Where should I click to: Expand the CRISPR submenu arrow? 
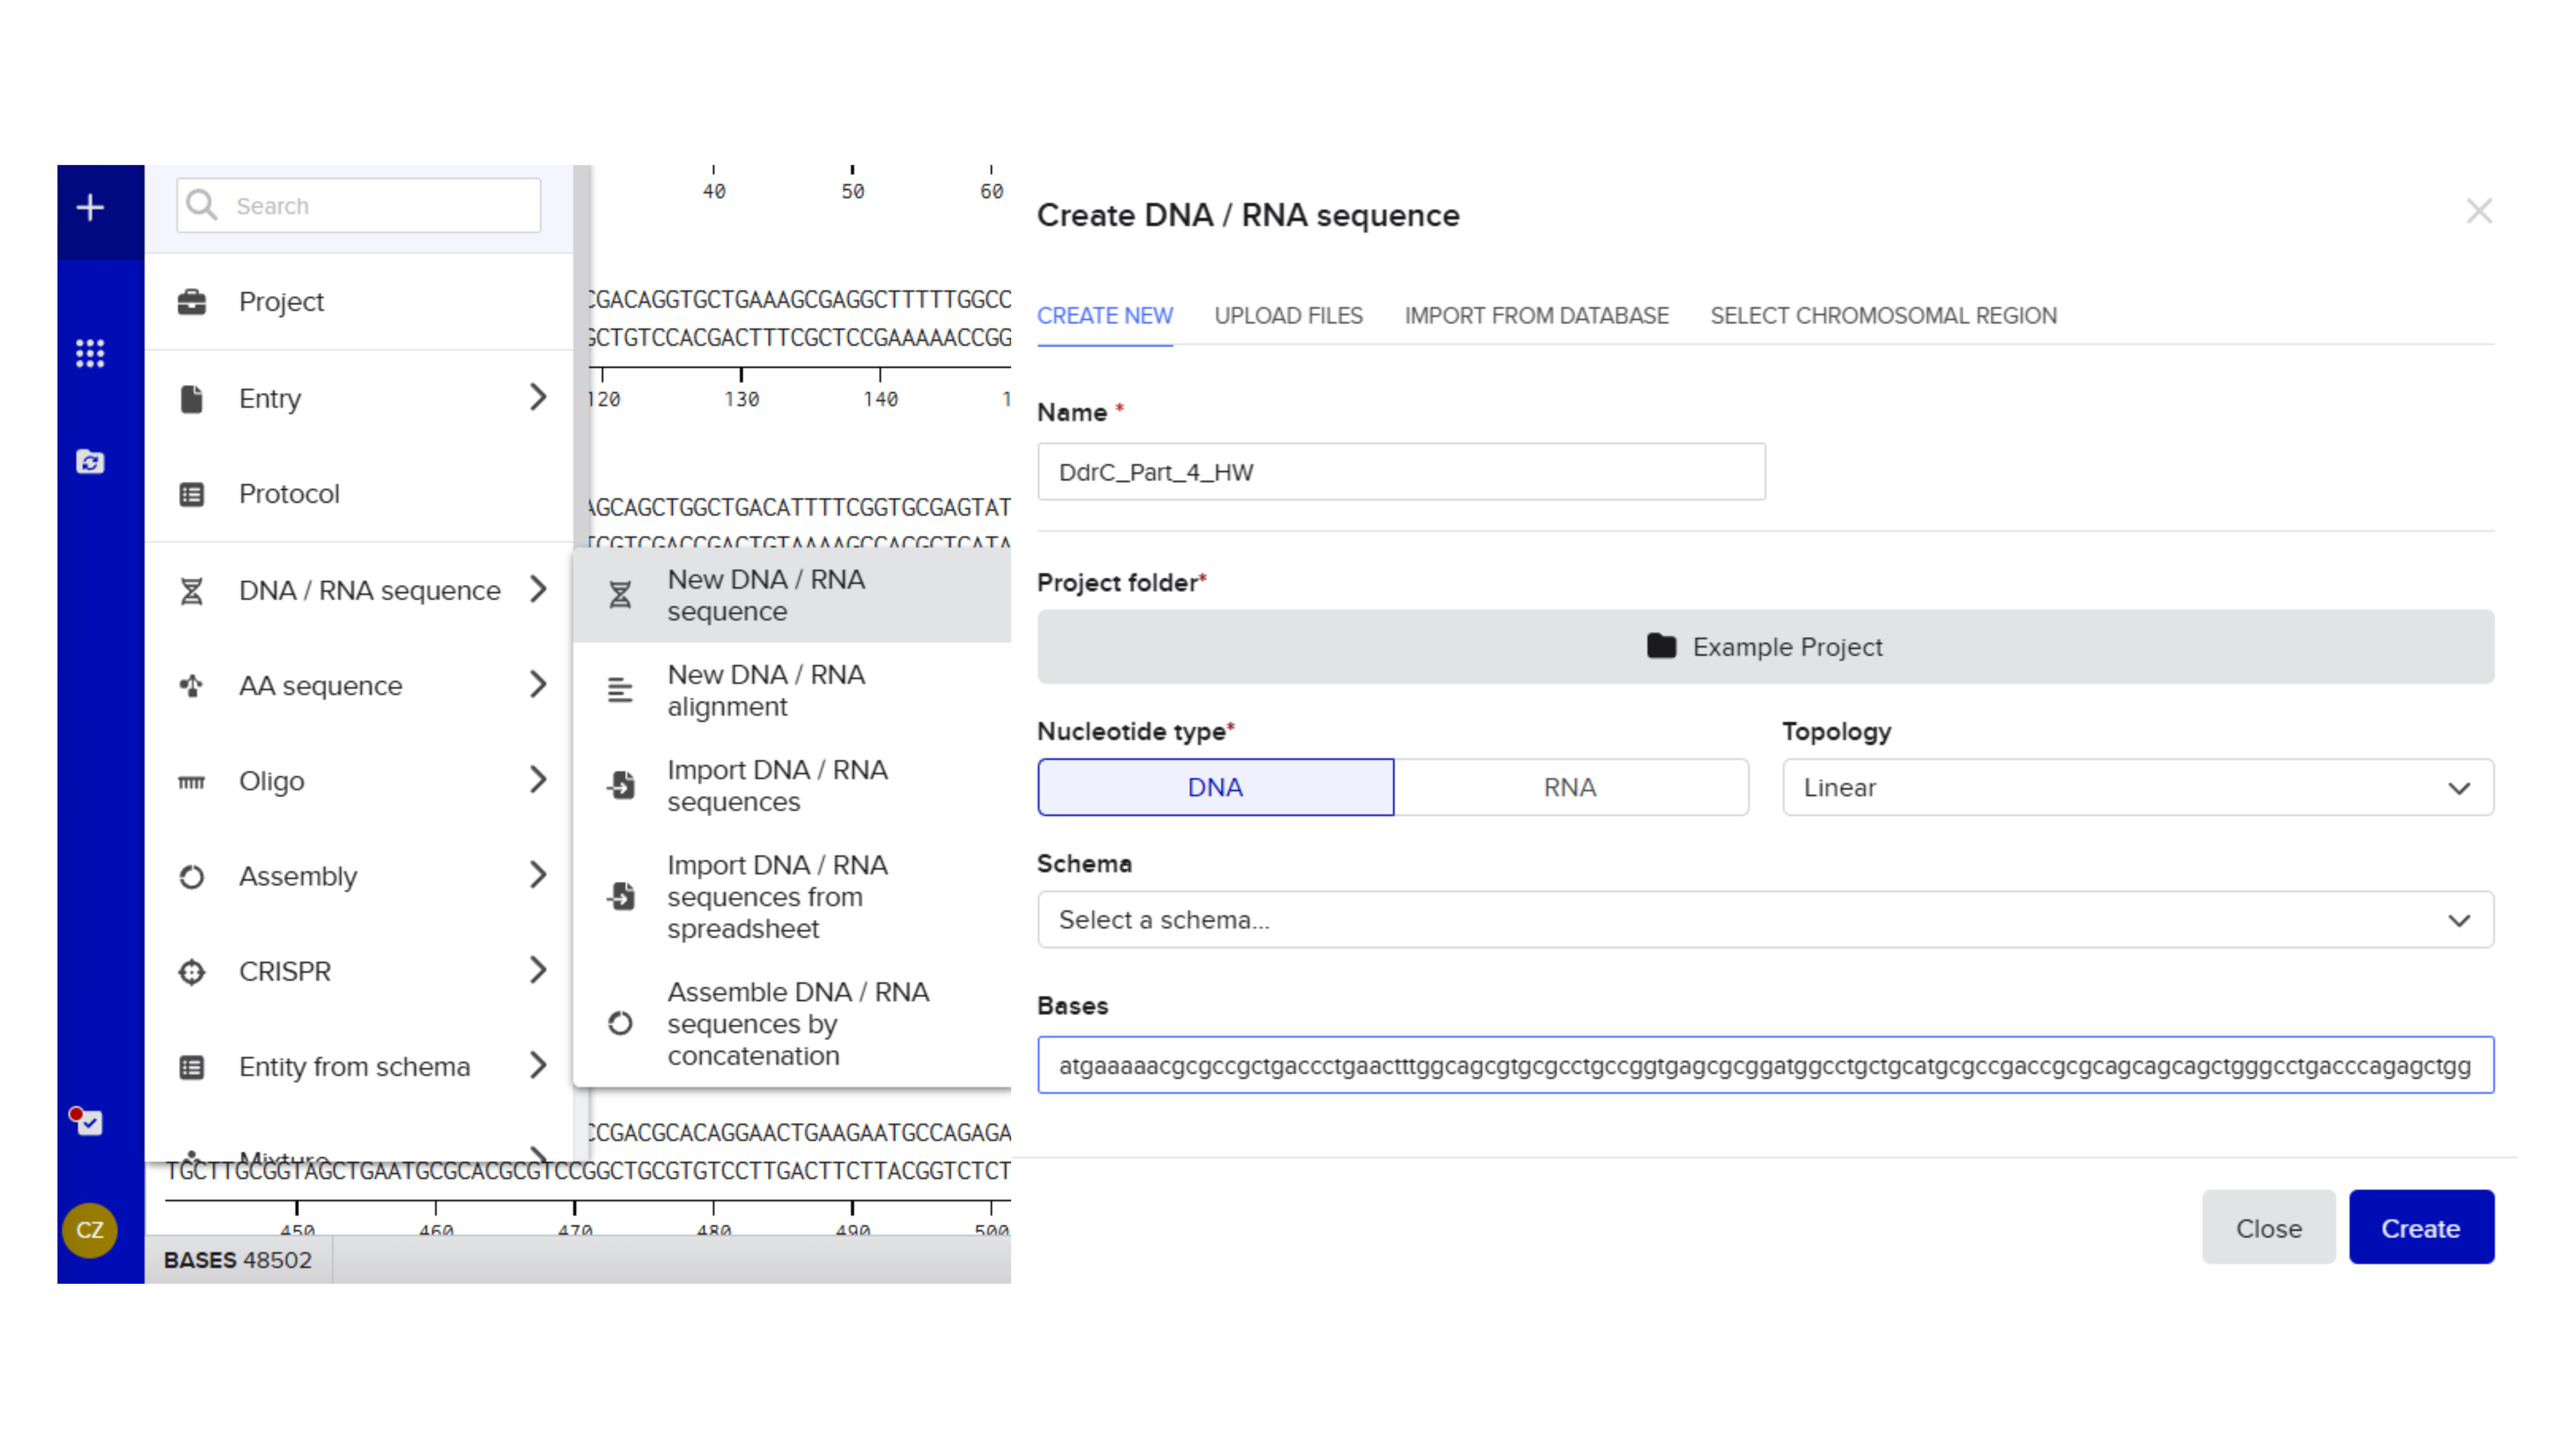click(x=538, y=970)
